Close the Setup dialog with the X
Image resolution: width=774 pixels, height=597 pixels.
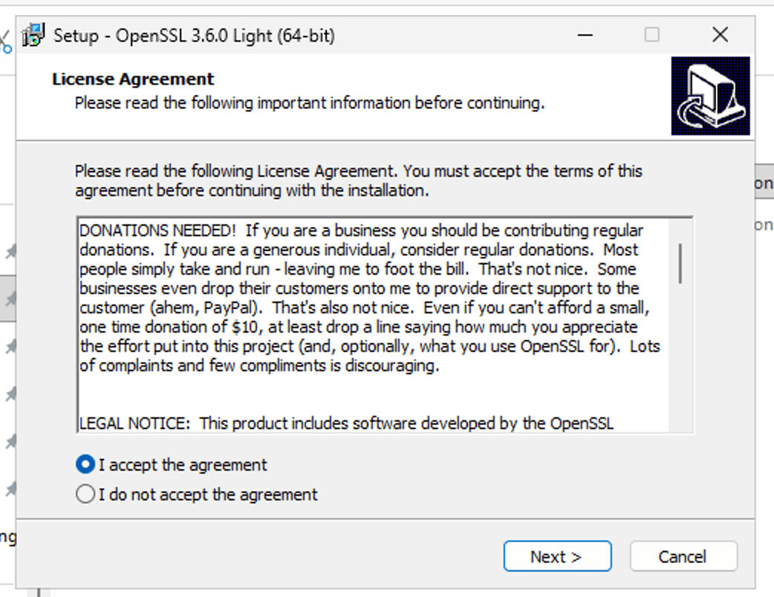(719, 35)
